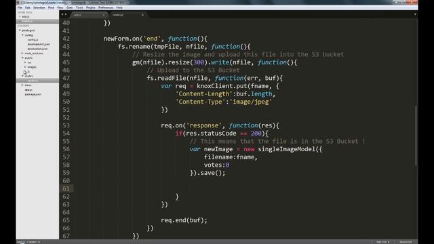The height and width of the screenshot is (244, 434).
Task: Open development.json in the sidebar
Action: coord(39,44)
